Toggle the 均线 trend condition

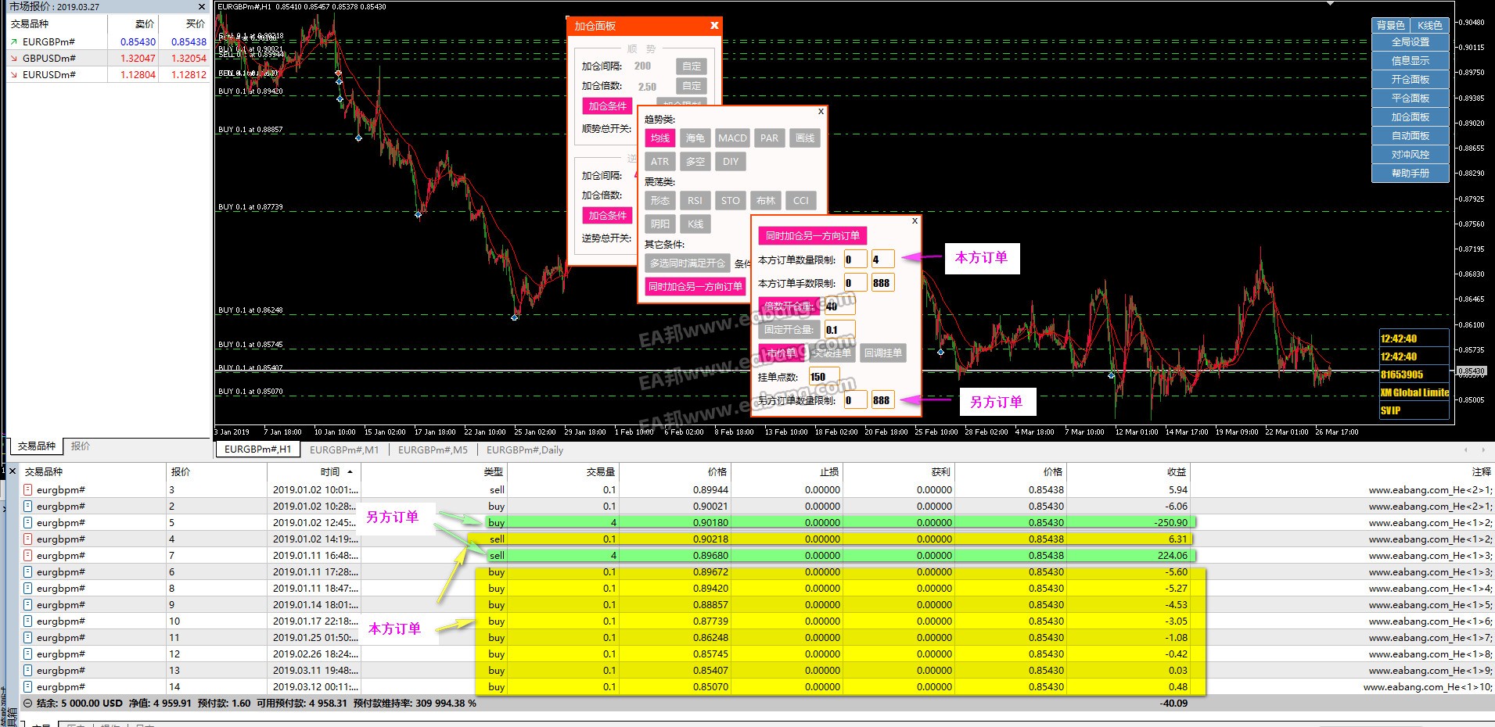(x=659, y=138)
